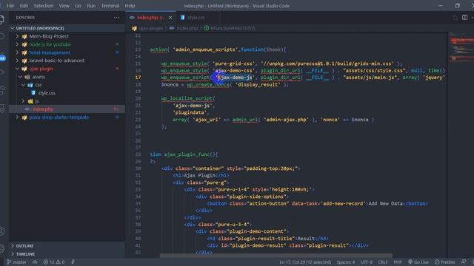
Task: Open Explorer more actions ellipsis
Action: pyautogui.click(x=116, y=18)
